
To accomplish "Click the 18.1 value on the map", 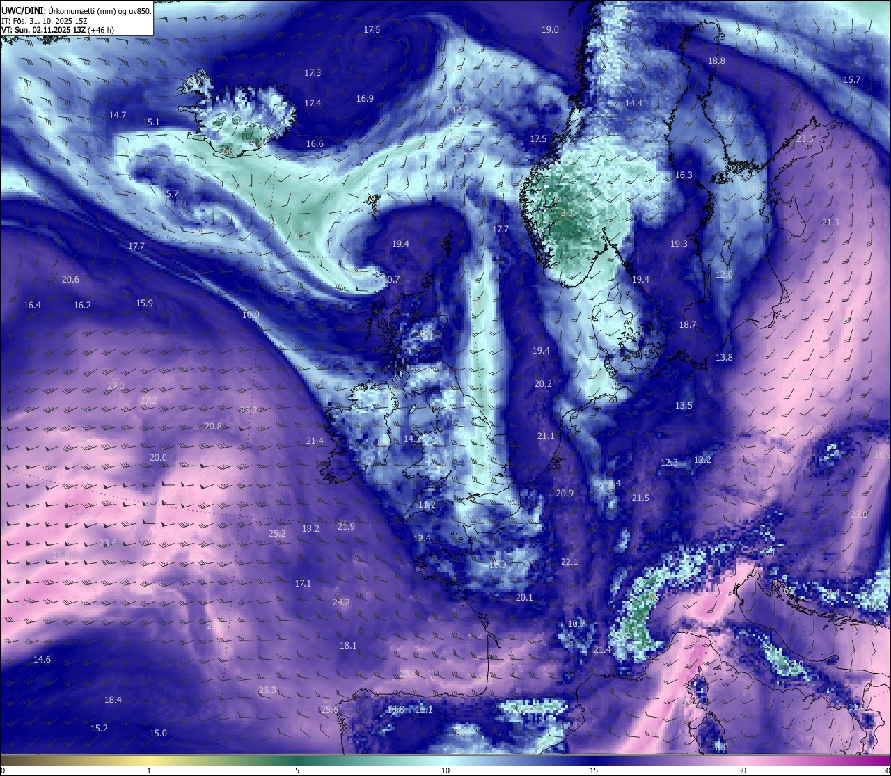I will pos(348,645).
